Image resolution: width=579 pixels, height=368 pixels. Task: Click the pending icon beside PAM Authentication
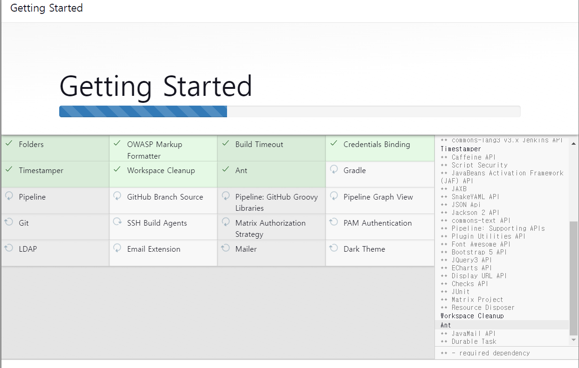point(334,222)
